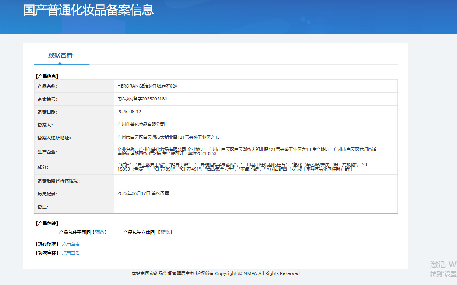Image resolution: width=457 pixels, height=285 pixels.
Task: Select page title 国产普通化妆品备案信息
Action: [89, 10]
